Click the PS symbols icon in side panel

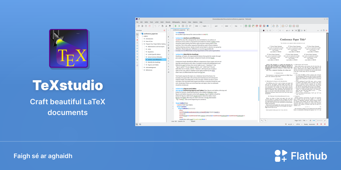click(x=137, y=48)
